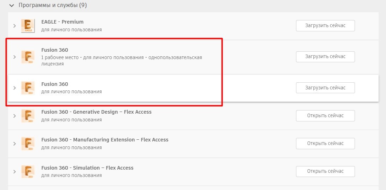
Task: Select the EAGLE - Premium title
Action: (x=62, y=22)
